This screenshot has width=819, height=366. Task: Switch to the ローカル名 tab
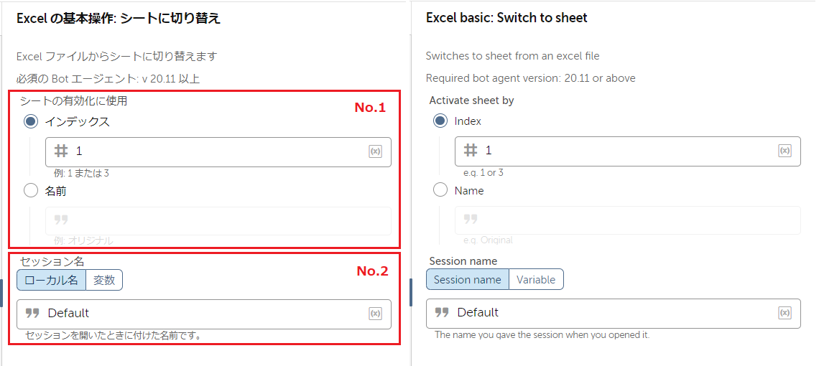click(51, 280)
